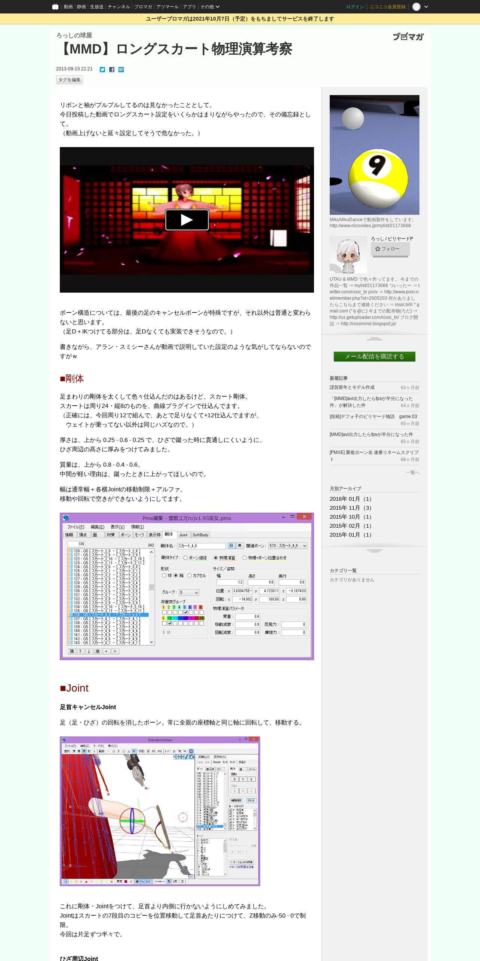This screenshot has height=961, width=480.
Task: Open the TransformView screenshot image
Action: (x=160, y=811)
